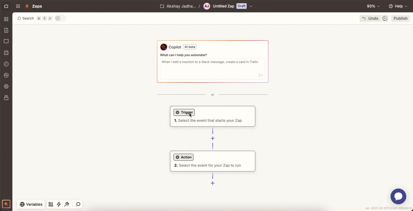Viewport: 413px width, 211px height.
Task: Click the wrench tool icon in bottom toolbar
Action: (x=67, y=204)
